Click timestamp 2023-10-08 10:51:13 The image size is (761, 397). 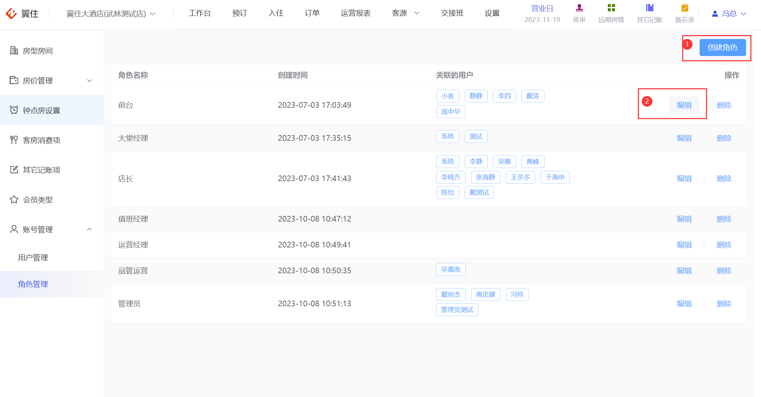coord(314,304)
